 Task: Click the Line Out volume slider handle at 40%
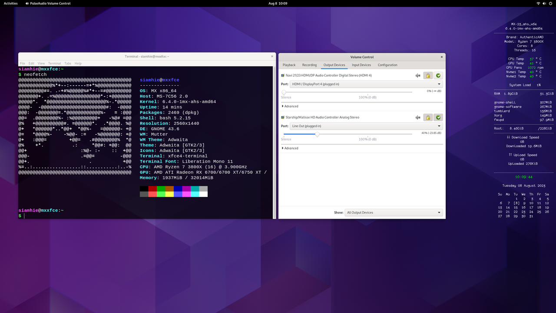click(317, 134)
